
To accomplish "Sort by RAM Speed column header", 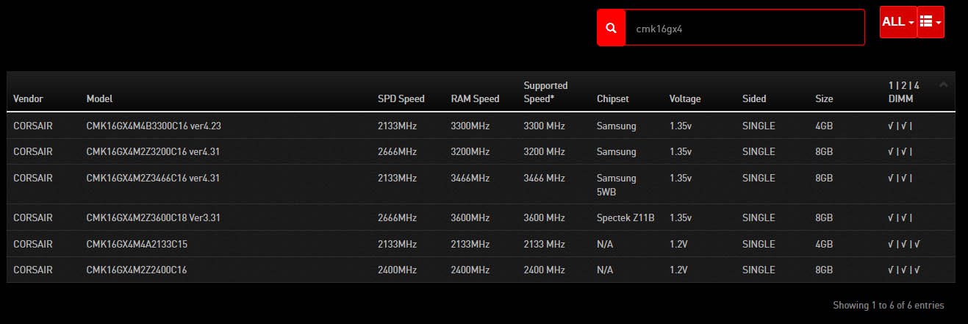I will tap(475, 98).
